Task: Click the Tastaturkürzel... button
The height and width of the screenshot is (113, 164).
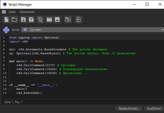Action: (x=129, y=108)
